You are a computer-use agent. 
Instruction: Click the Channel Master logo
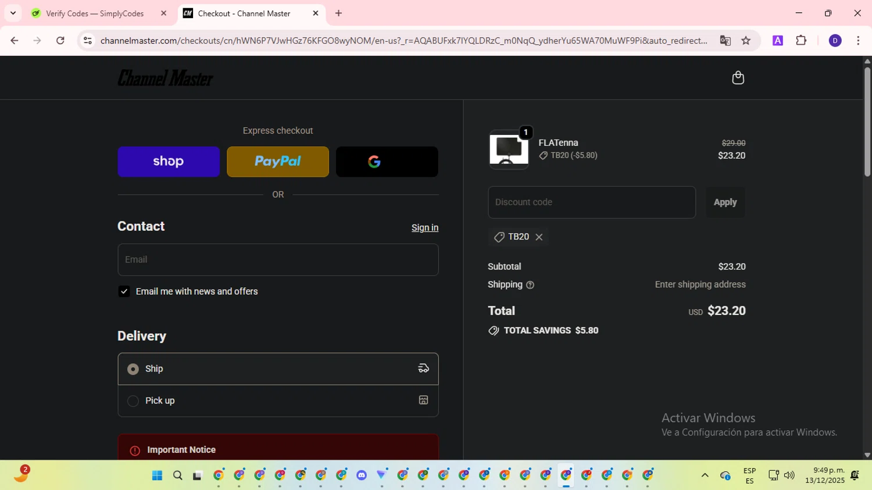click(x=166, y=78)
